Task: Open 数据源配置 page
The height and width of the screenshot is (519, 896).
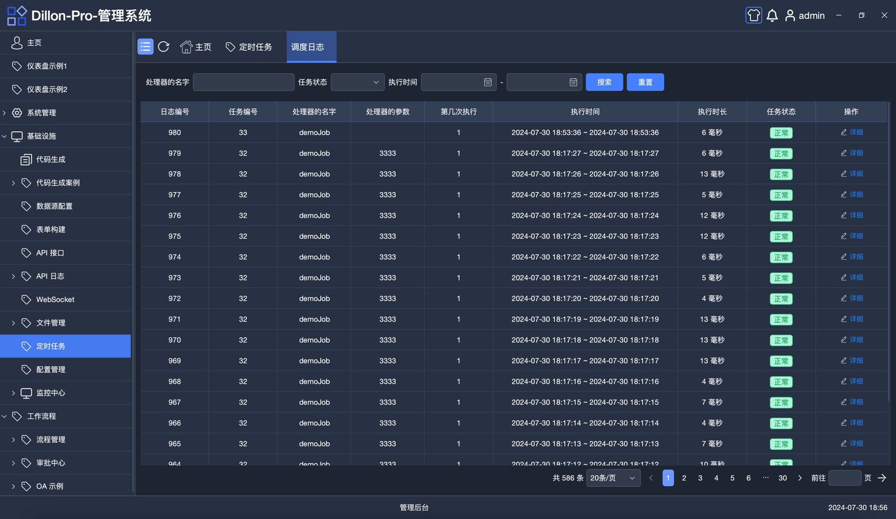Action: pos(65,206)
